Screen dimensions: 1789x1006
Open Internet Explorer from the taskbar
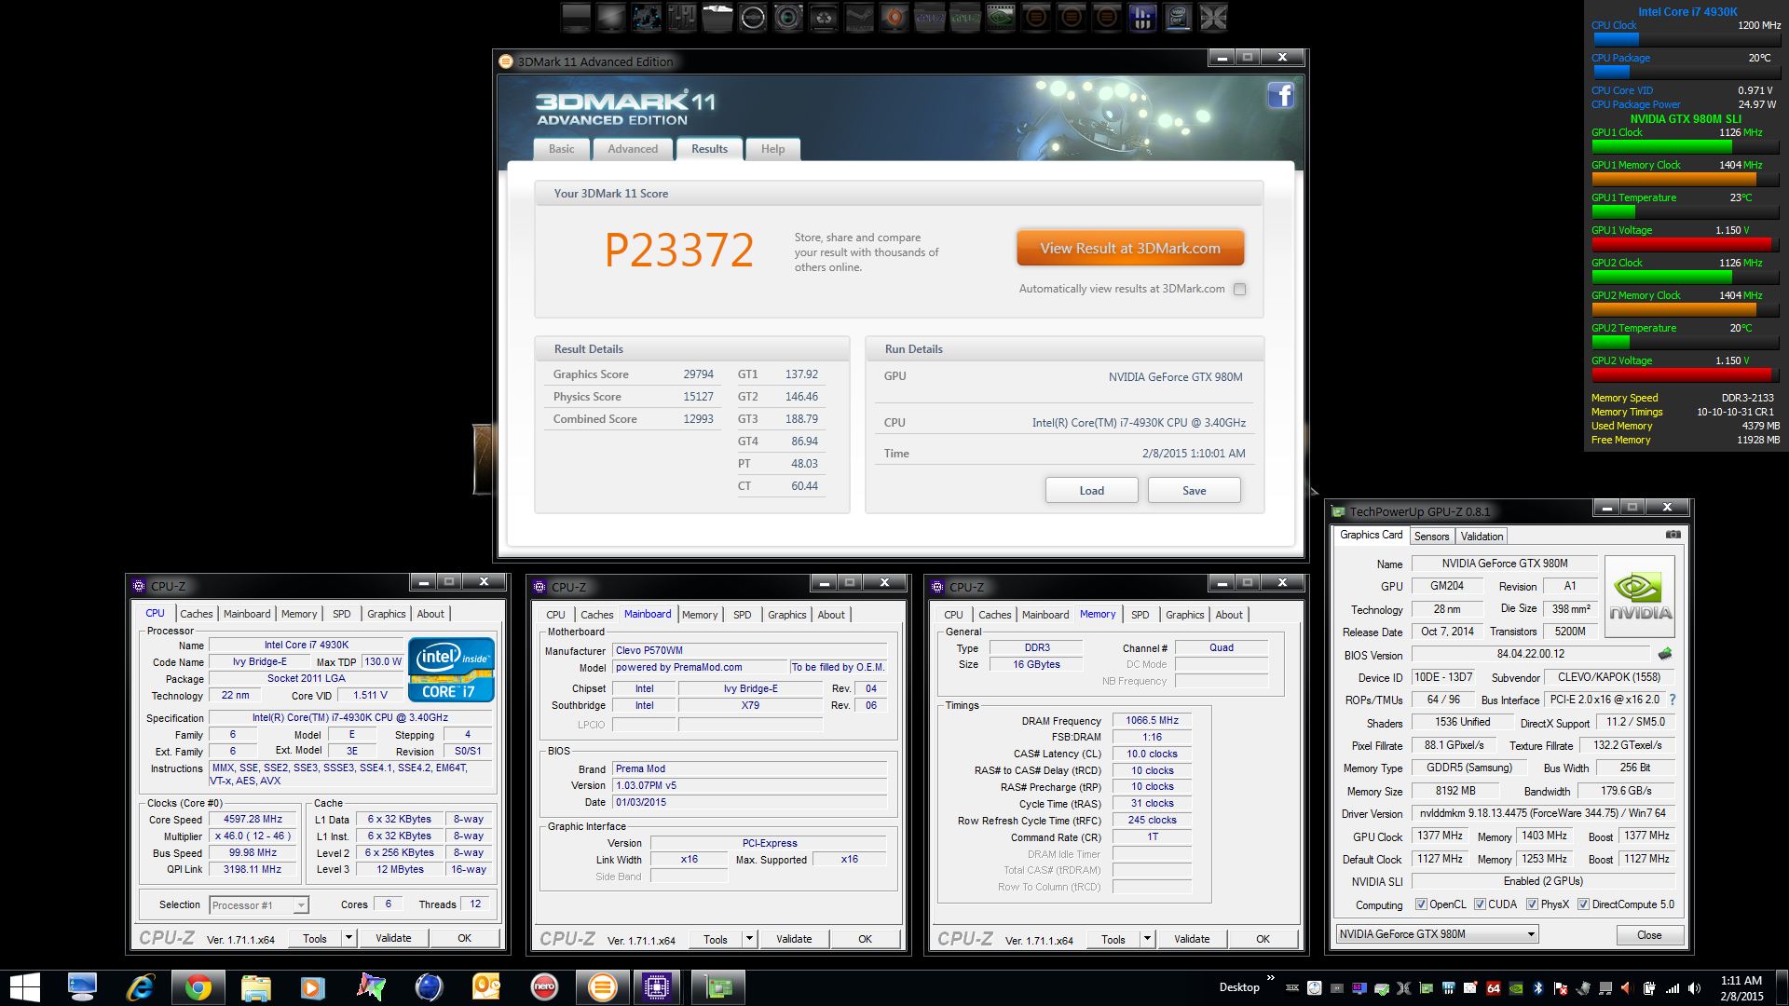pyautogui.click(x=140, y=987)
